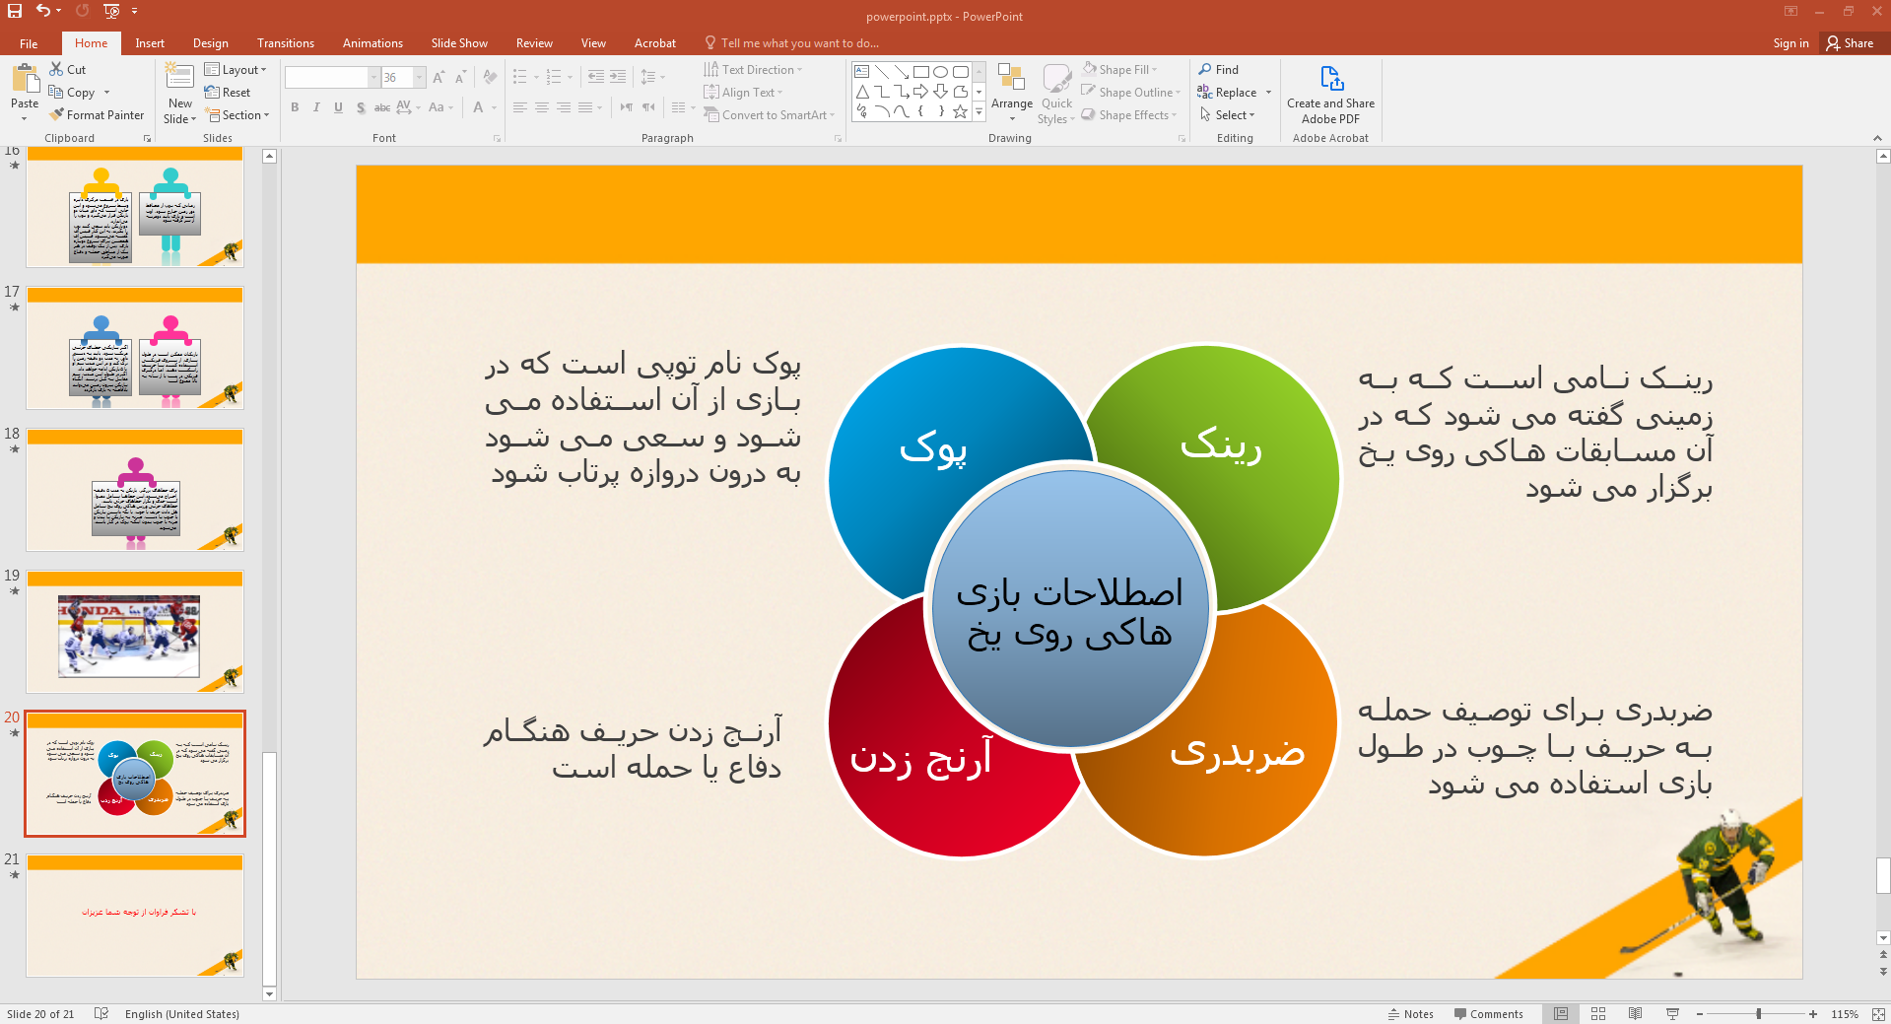Click the Save icon in quick access toolbar

point(15,11)
